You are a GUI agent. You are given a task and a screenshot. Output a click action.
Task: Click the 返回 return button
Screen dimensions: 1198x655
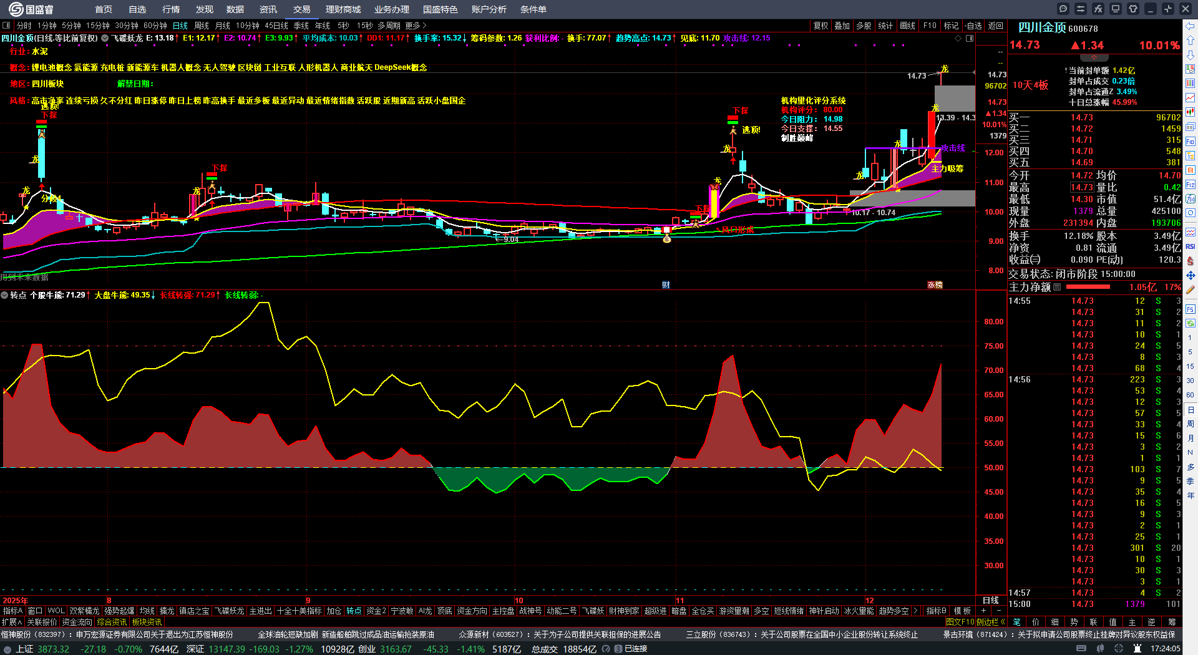click(x=996, y=26)
